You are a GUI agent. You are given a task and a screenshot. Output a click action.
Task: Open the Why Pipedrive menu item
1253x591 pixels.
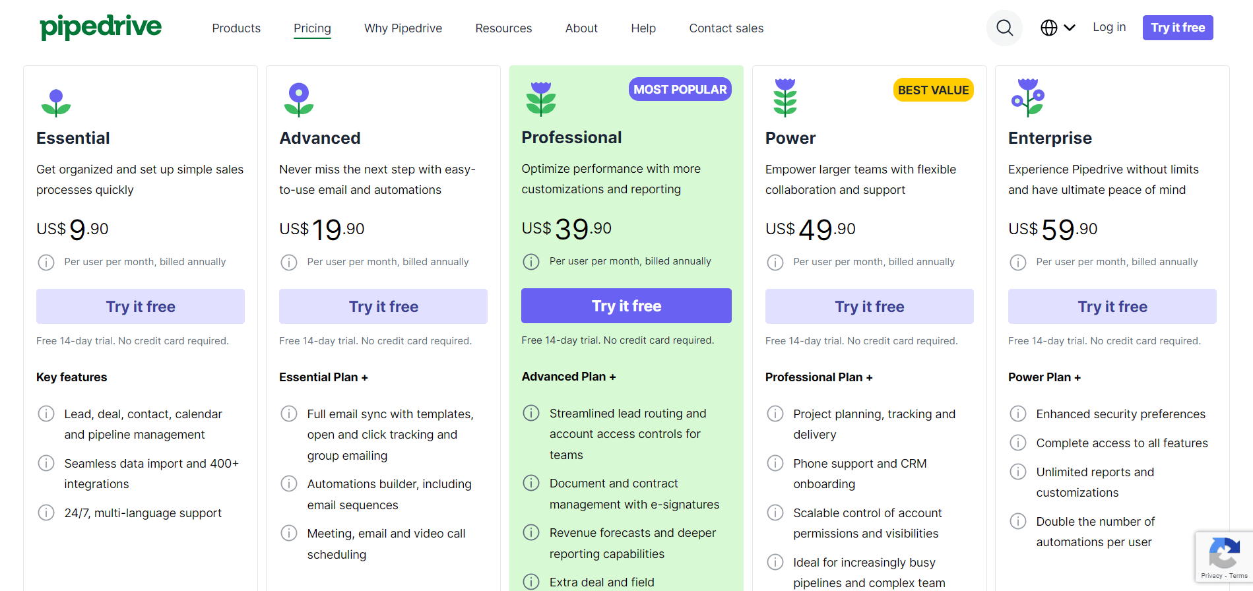pyautogui.click(x=402, y=28)
